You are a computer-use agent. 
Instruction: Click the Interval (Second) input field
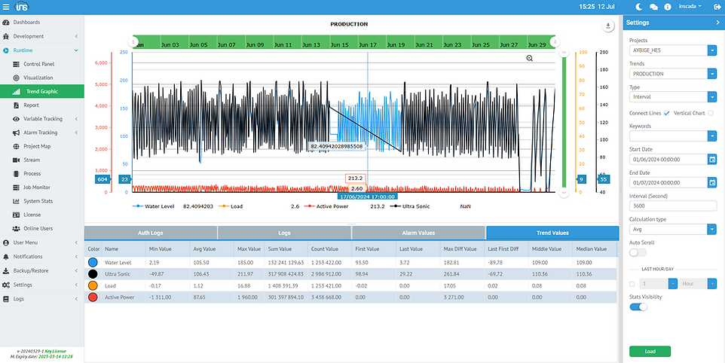[x=672, y=206]
